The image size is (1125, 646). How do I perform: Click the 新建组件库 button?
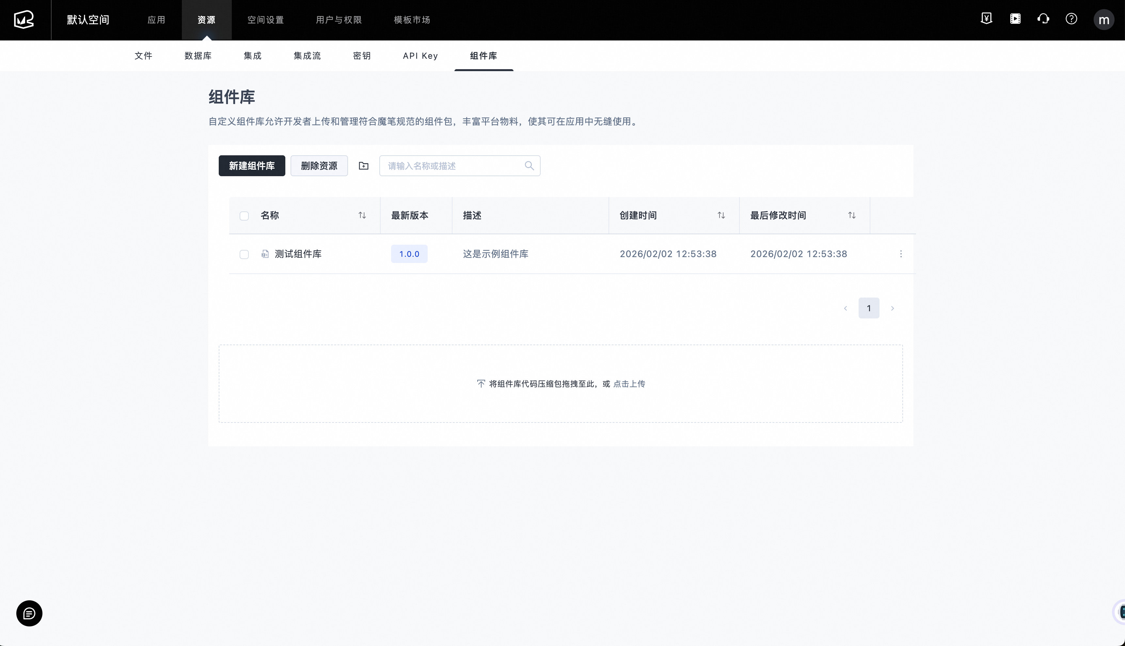[x=252, y=165]
